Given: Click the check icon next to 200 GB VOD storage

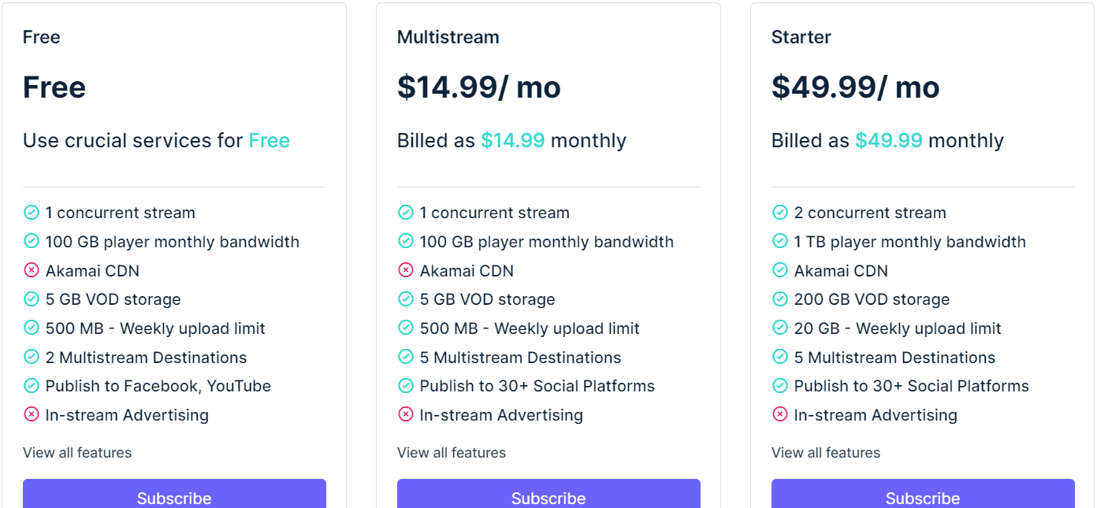Looking at the screenshot, I should tap(780, 298).
